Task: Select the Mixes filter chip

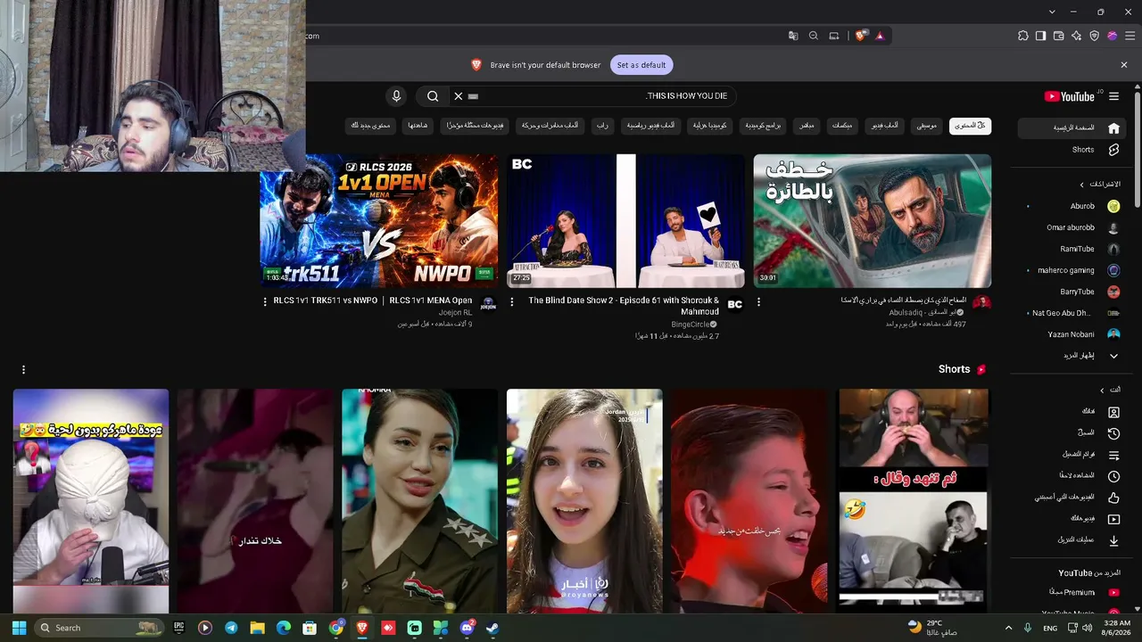Action: [842, 126]
